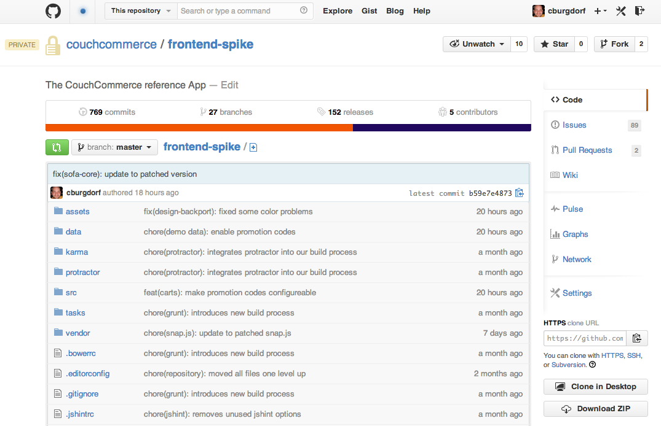
Task: Open the Explore menu item
Action: pos(338,11)
